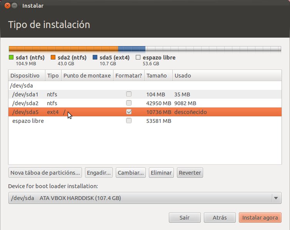Click the 9082 MB used cell
Viewport: 290px width, 230px height.
click(185, 103)
